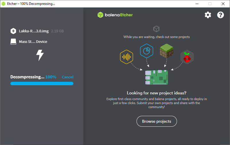The width and height of the screenshot is (230, 145).
Task: Click Looking for new project ideas heading
Action: pos(157,93)
